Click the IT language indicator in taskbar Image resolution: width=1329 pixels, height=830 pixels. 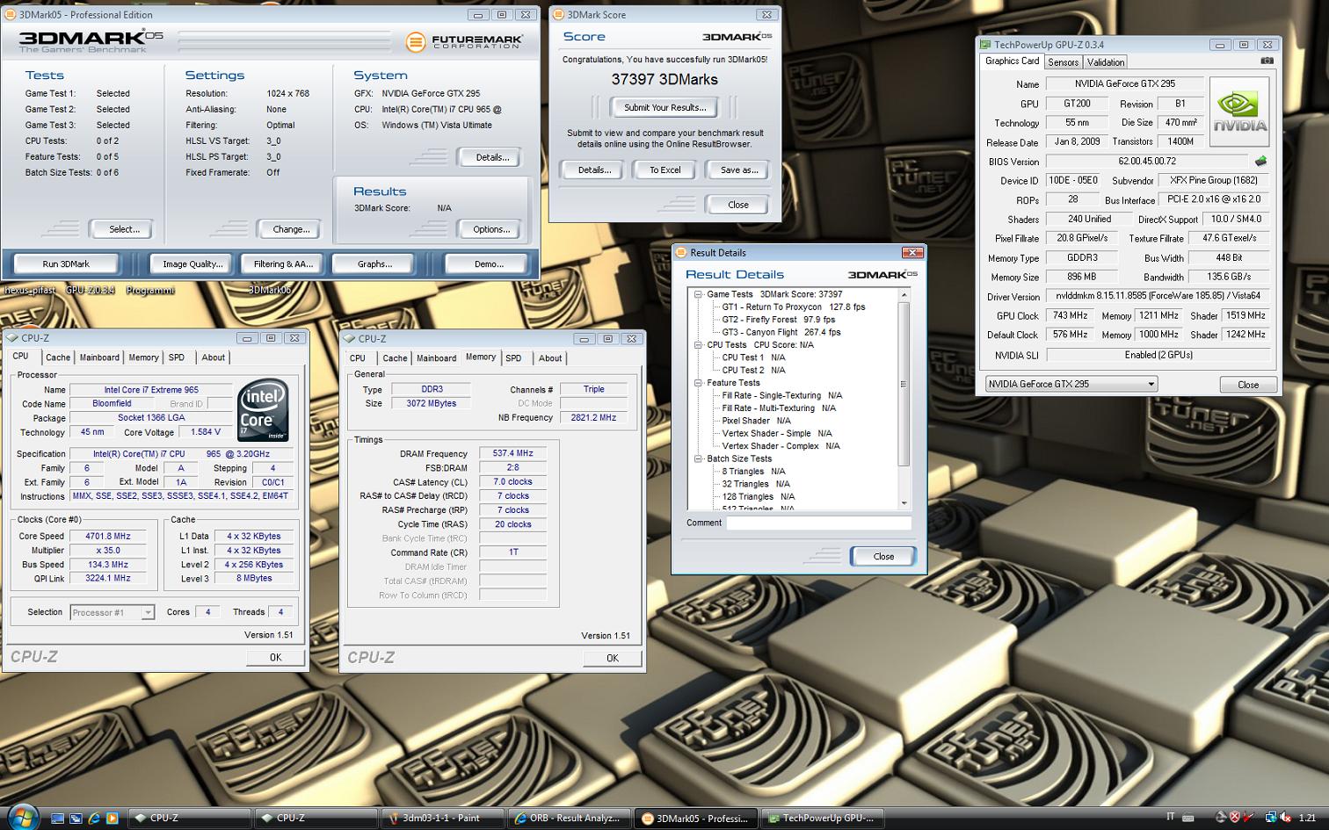pos(1170,817)
